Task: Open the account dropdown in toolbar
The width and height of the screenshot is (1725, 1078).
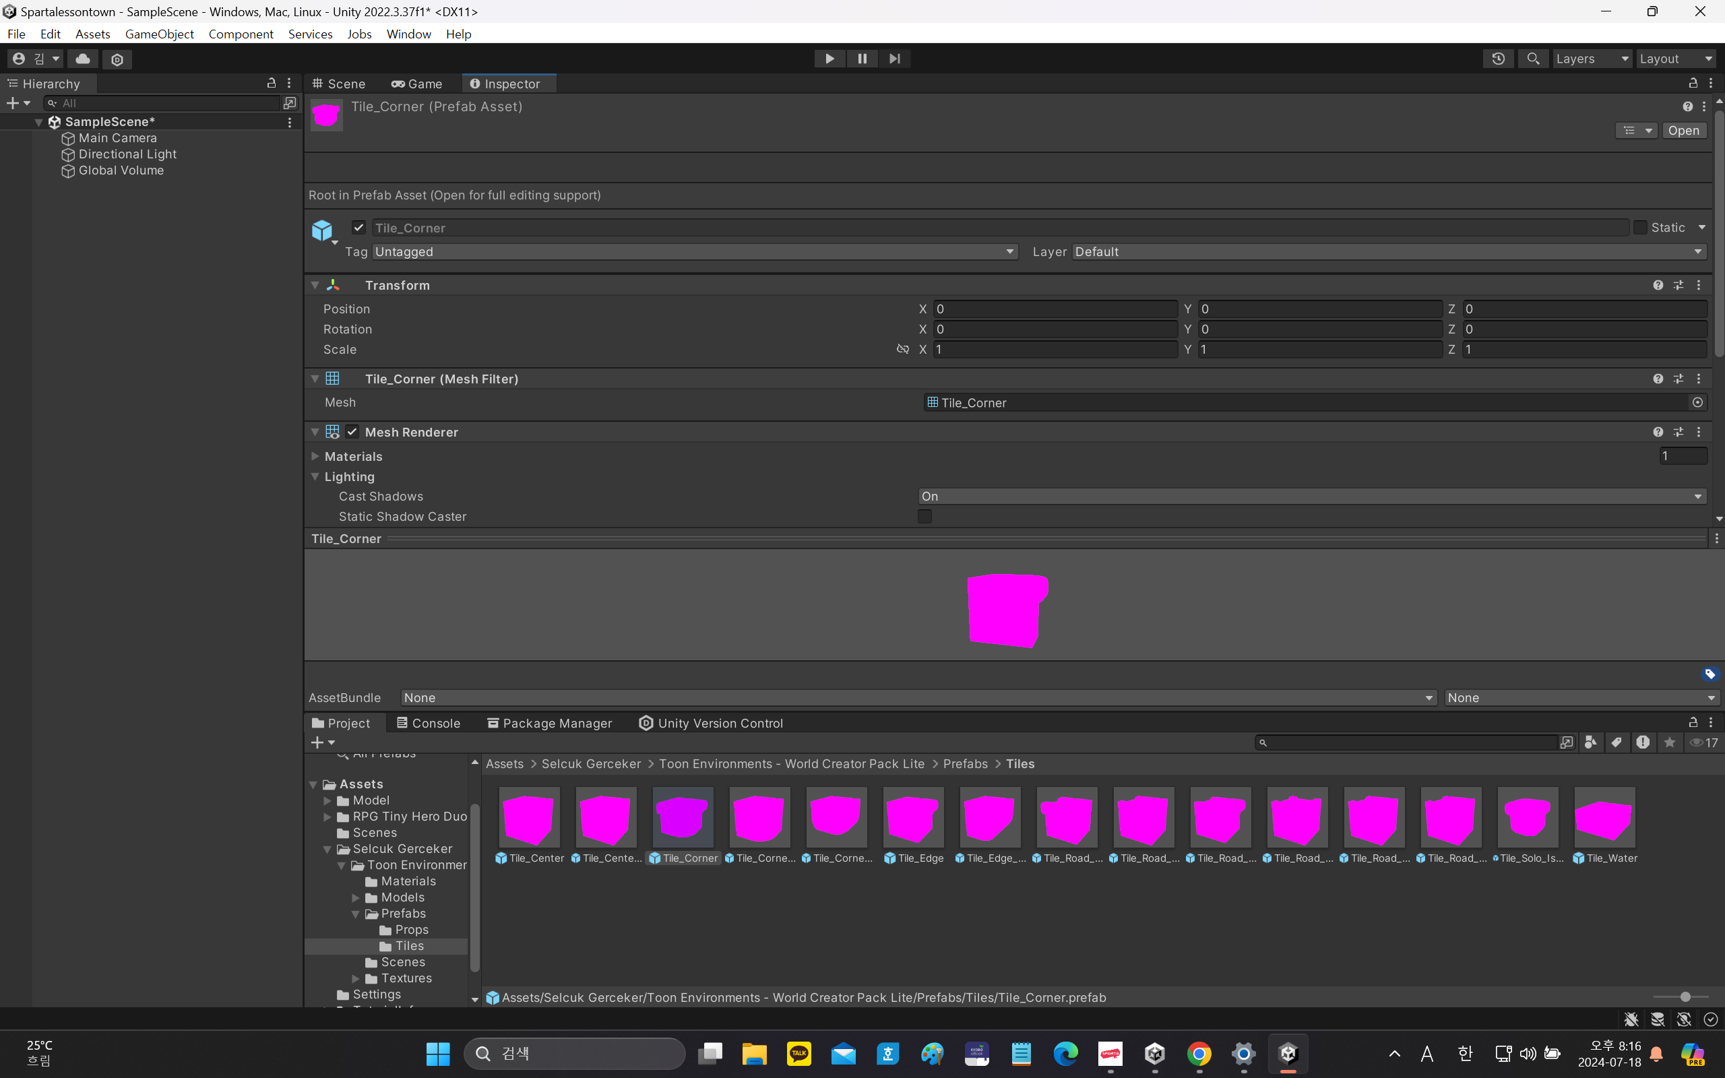Action: point(36,59)
